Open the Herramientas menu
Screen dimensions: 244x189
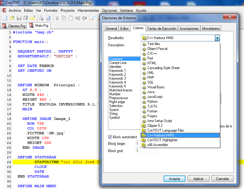(89, 11)
